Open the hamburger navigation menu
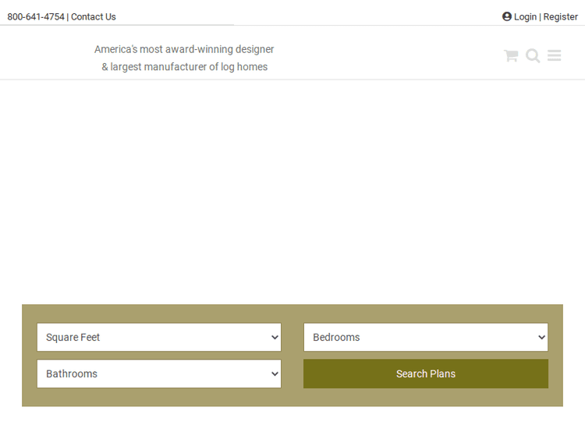 pyautogui.click(x=554, y=55)
